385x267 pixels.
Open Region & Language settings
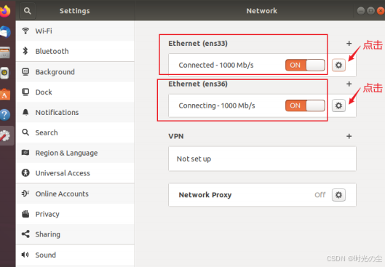tap(75, 153)
